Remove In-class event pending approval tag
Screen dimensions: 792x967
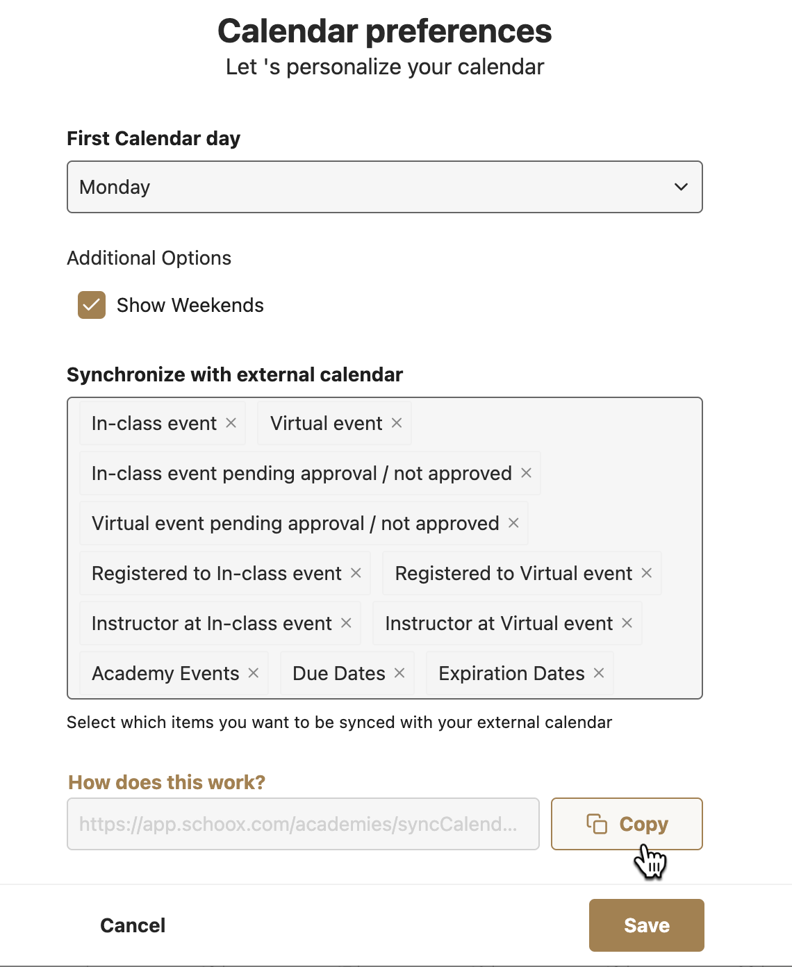tap(526, 473)
